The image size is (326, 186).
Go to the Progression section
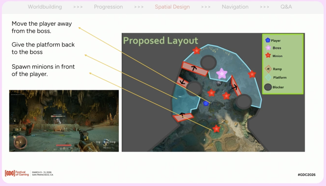point(108,7)
